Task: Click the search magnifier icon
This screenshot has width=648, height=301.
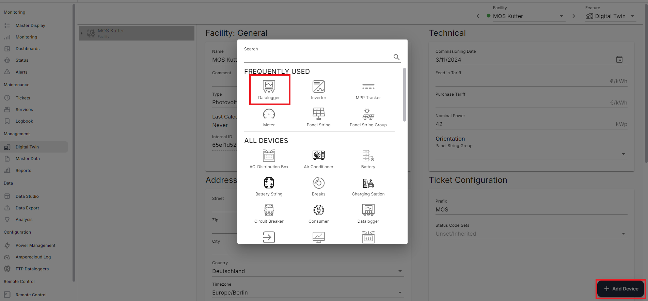Action: pyautogui.click(x=396, y=57)
